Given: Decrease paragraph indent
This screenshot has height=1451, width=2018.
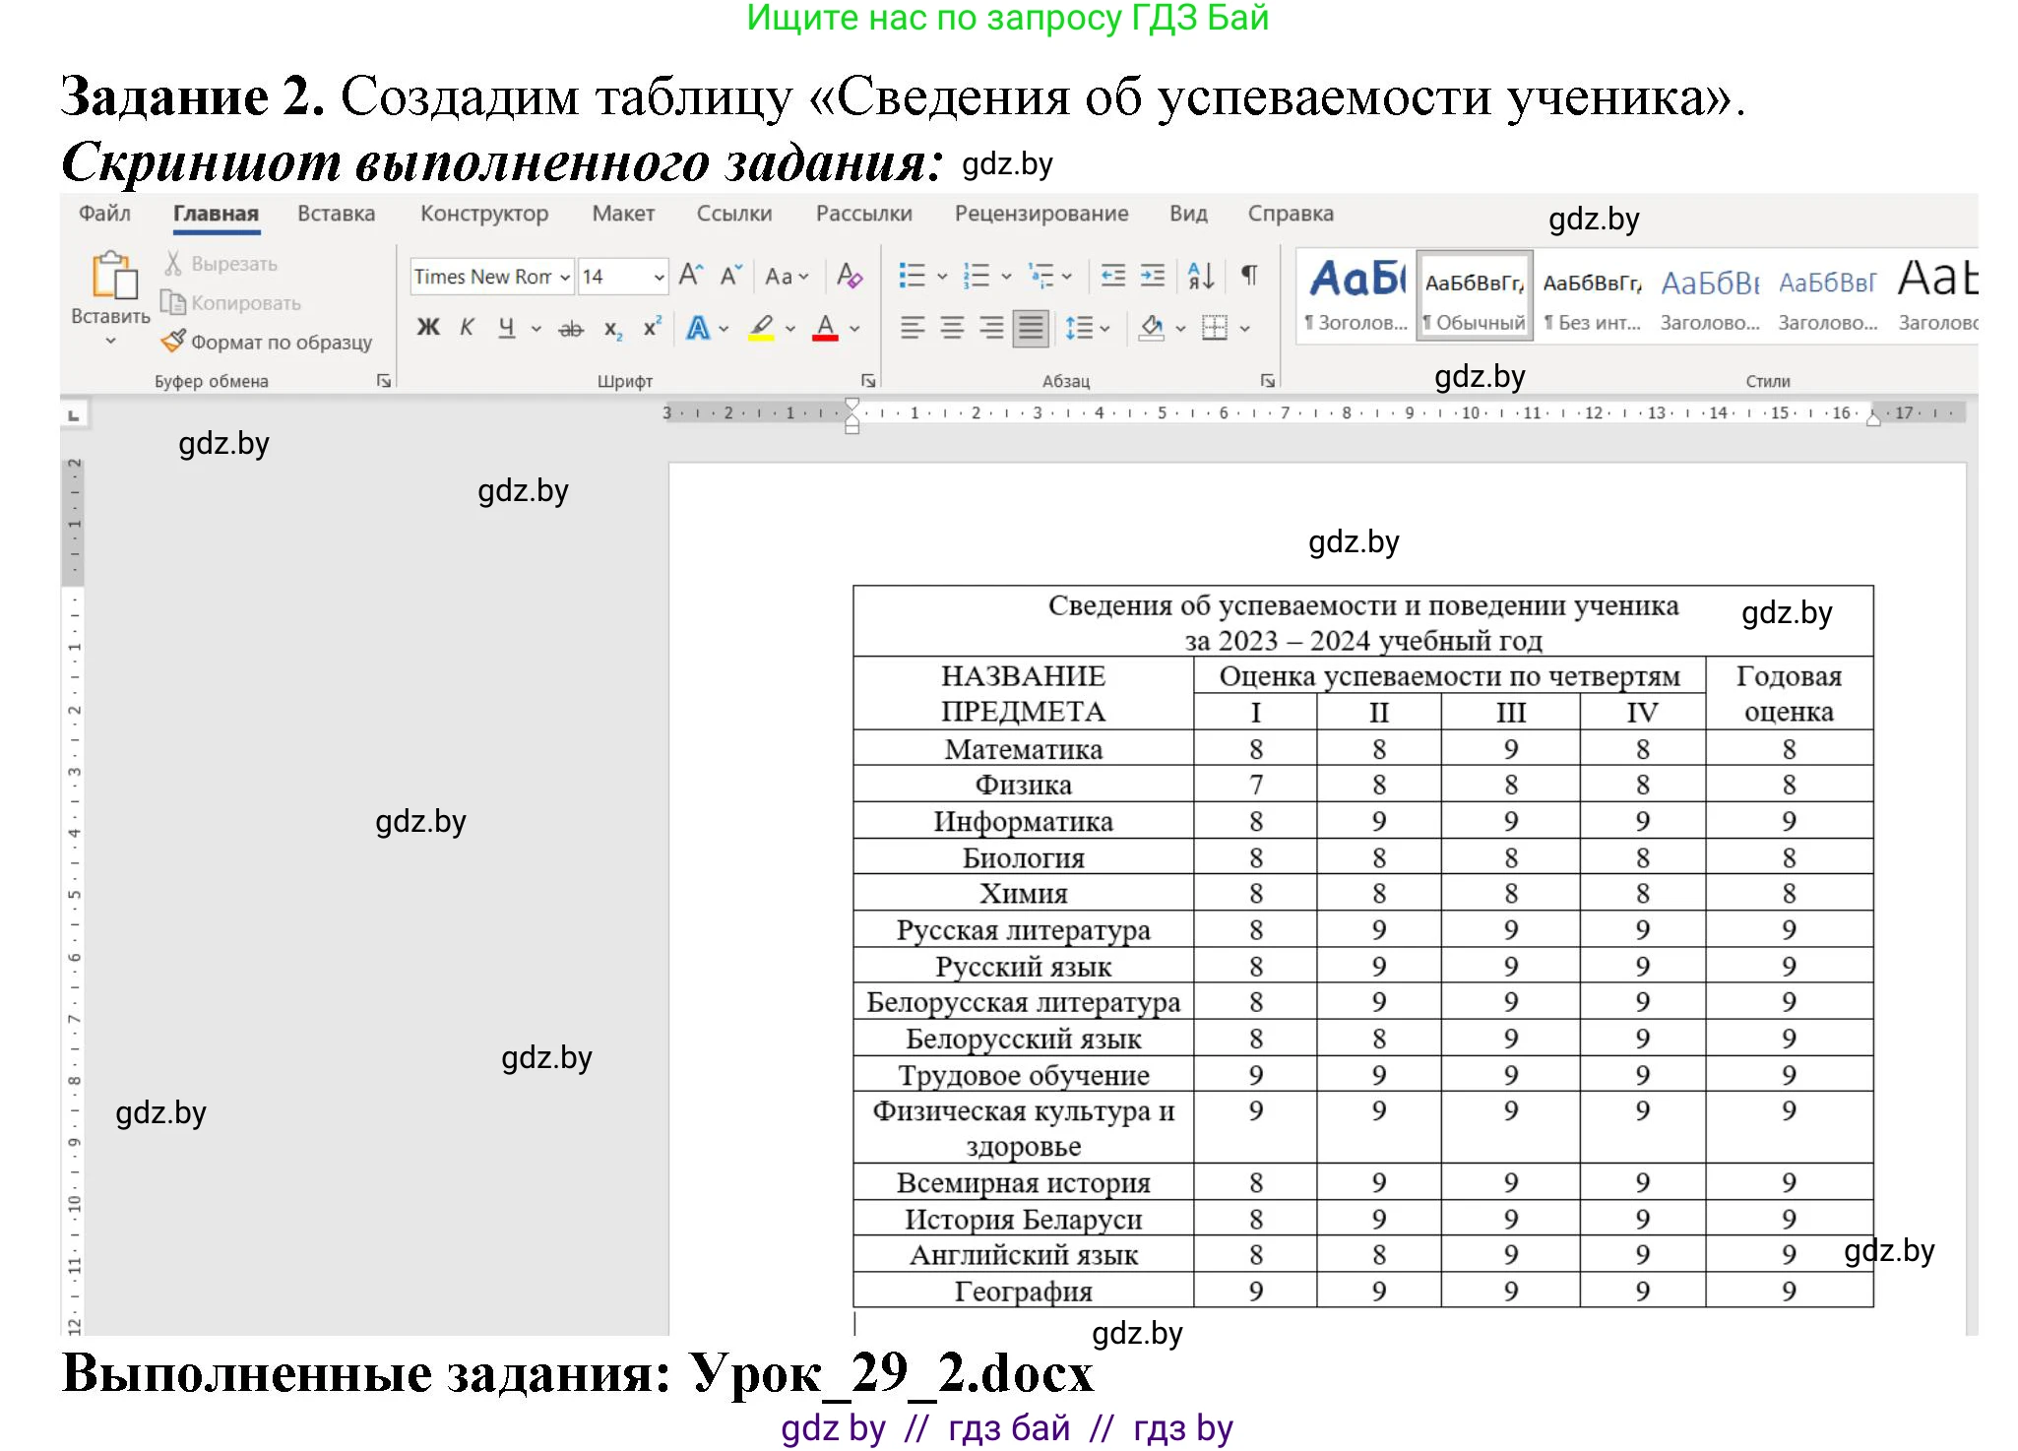Looking at the screenshot, I should (x=1112, y=275).
